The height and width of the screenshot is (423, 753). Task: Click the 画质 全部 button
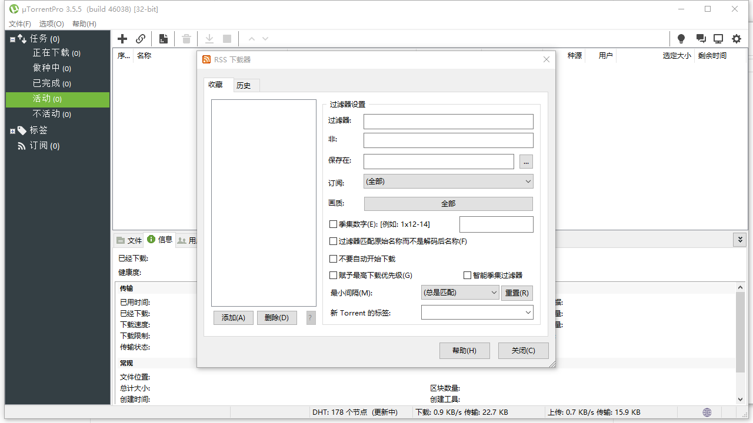(449, 203)
